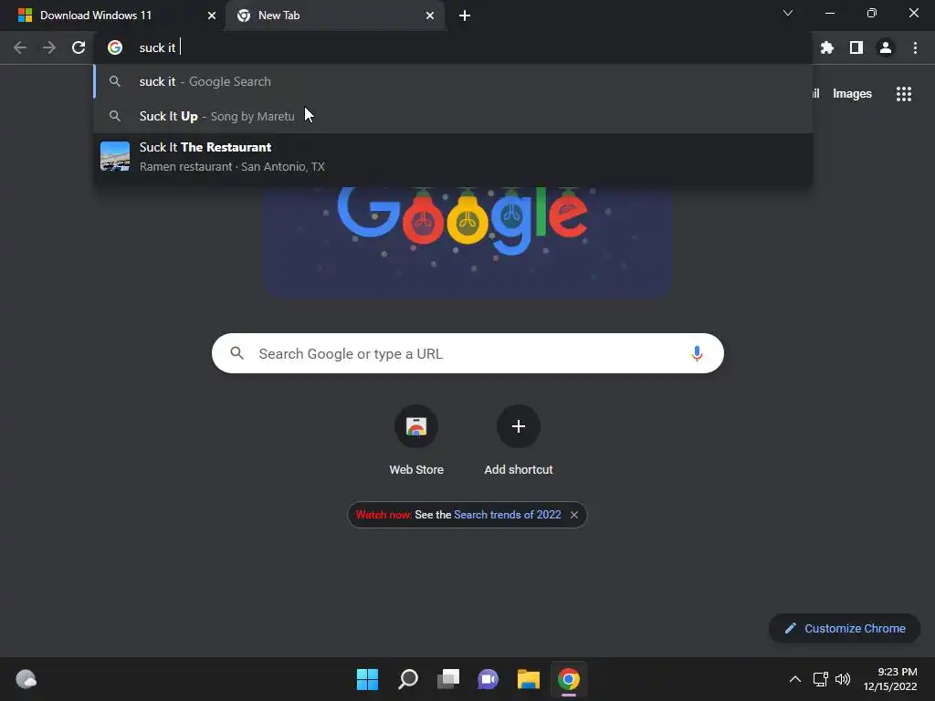Open the Google apps grid icon

pyautogui.click(x=904, y=94)
